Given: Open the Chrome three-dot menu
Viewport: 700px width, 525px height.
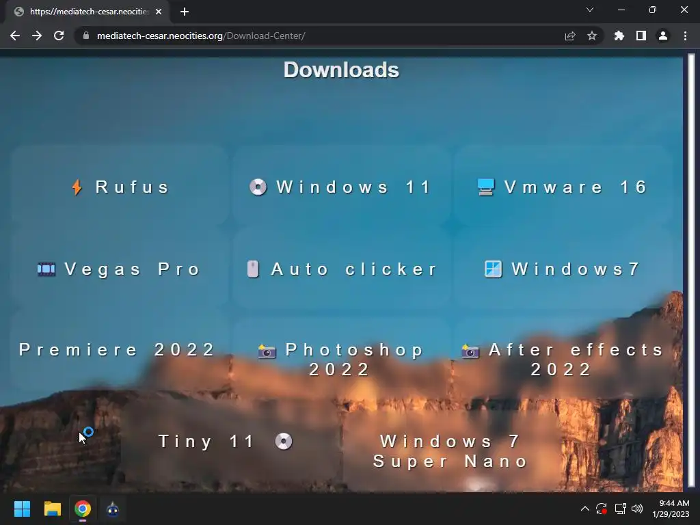Looking at the screenshot, I should coord(685,36).
